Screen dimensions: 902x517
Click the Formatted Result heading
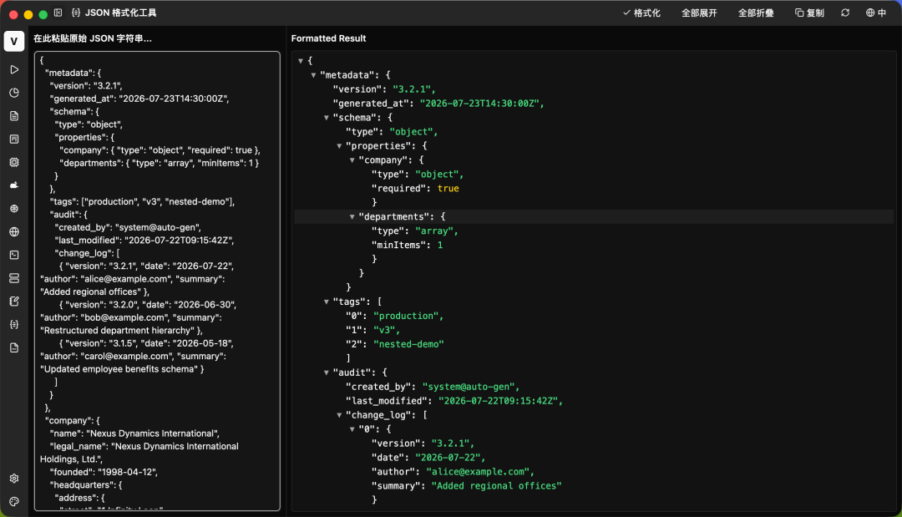(x=328, y=38)
